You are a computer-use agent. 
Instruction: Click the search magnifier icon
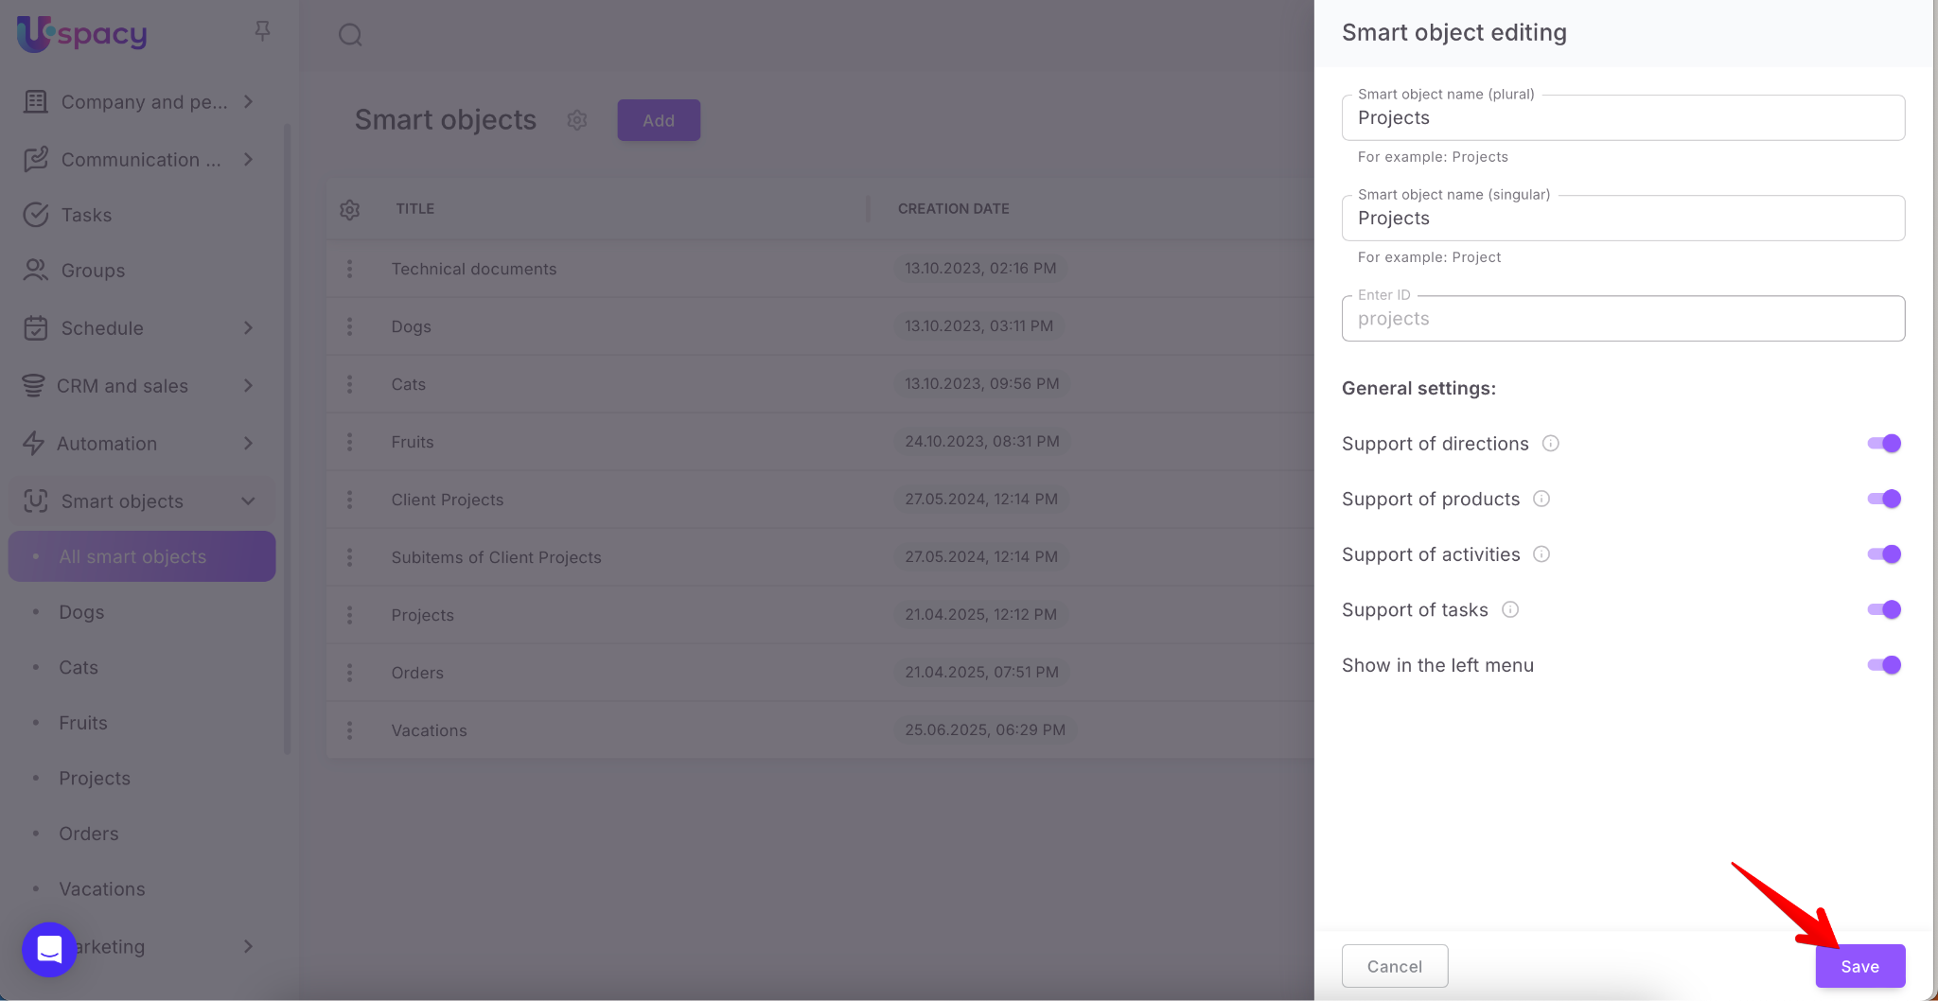pos(350,35)
